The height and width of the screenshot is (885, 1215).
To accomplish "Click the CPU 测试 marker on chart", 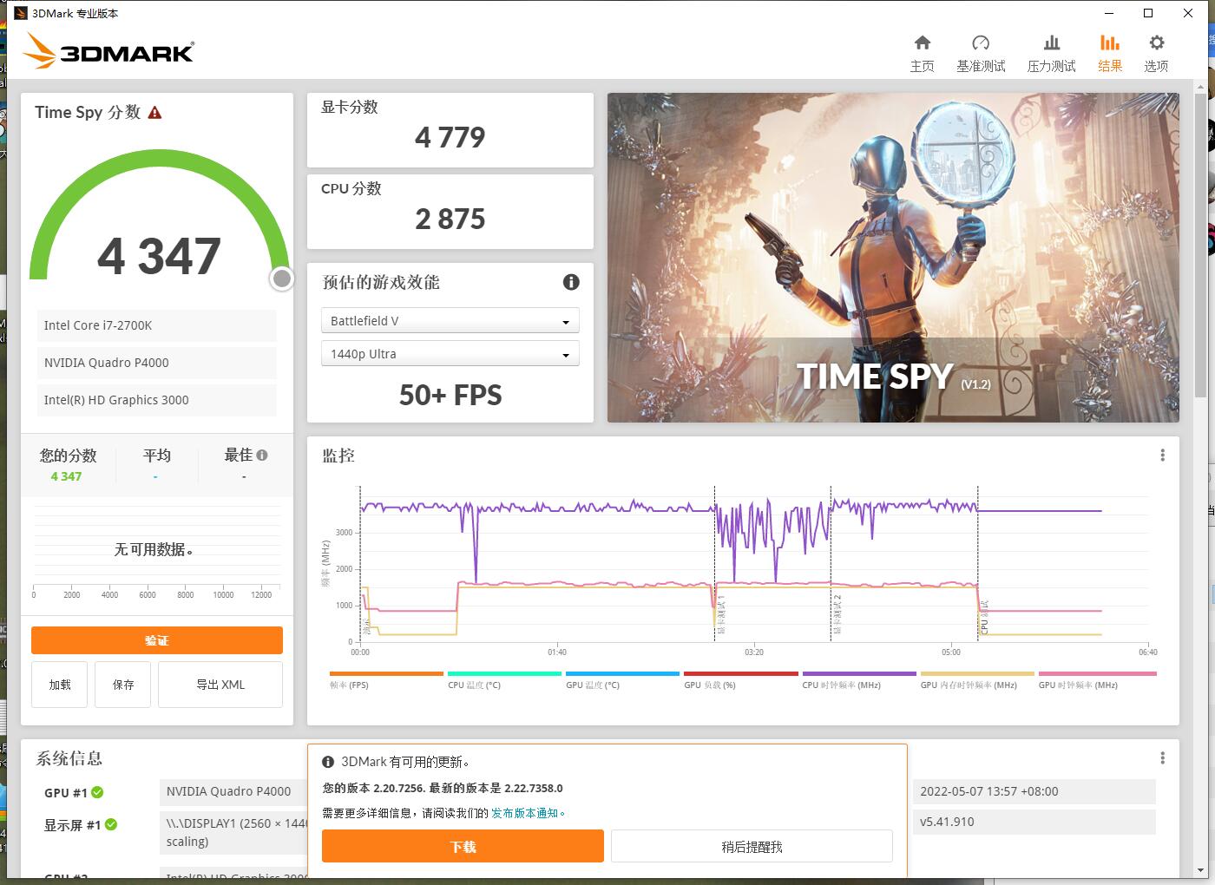I will click(x=984, y=617).
